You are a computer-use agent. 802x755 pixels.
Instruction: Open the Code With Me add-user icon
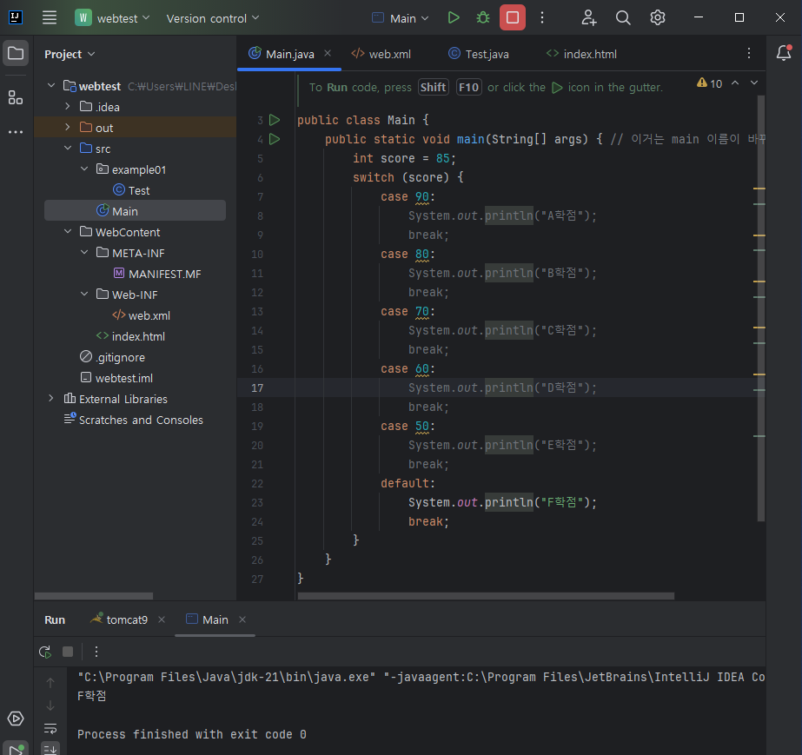pyautogui.click(x=589, y=18)
